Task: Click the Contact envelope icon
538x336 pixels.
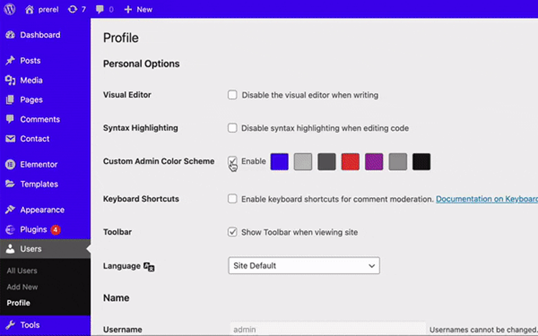Action: tap(10, 139)
